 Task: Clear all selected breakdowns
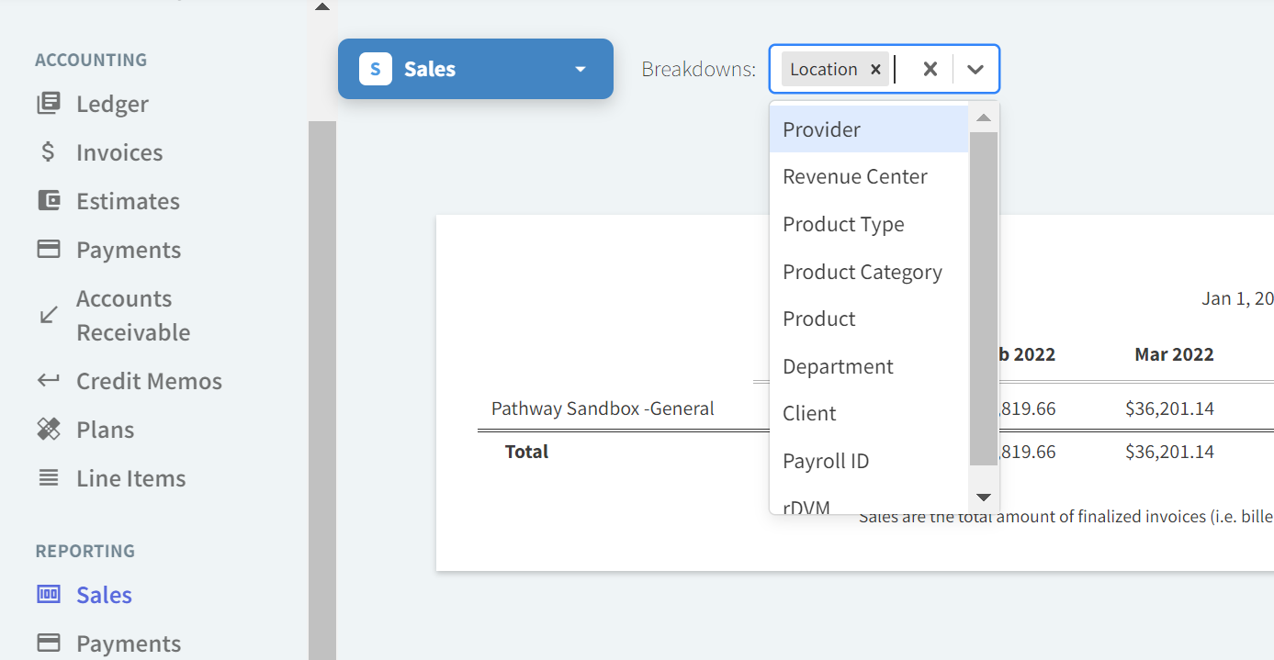[x=930, y=70]
